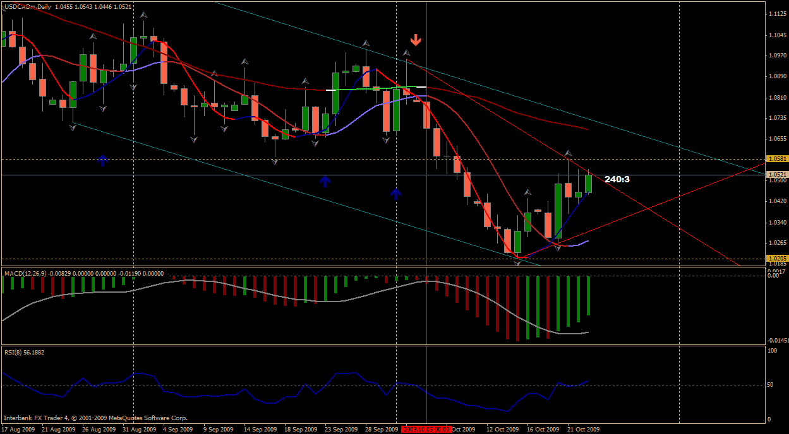Image resolution: width=789 pixels, height=434 pixels.
Task: Click the 21 Oct 2009 date label
Action: [x=583, y=429]
